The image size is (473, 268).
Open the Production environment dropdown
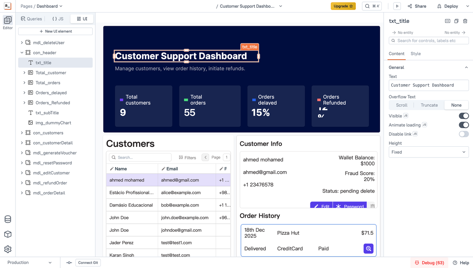click(30, 262)
